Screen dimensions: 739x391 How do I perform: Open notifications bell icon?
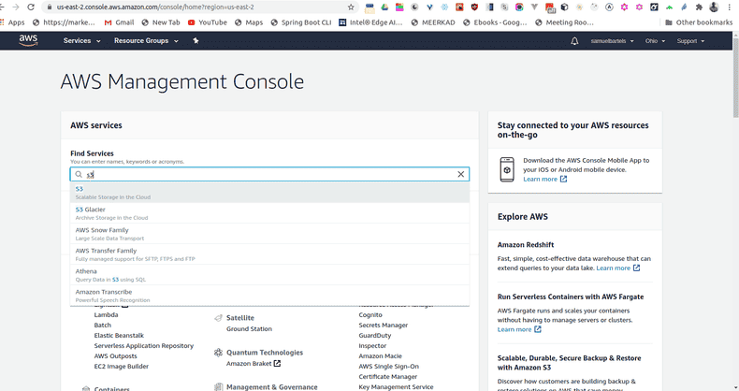[574, 41]
